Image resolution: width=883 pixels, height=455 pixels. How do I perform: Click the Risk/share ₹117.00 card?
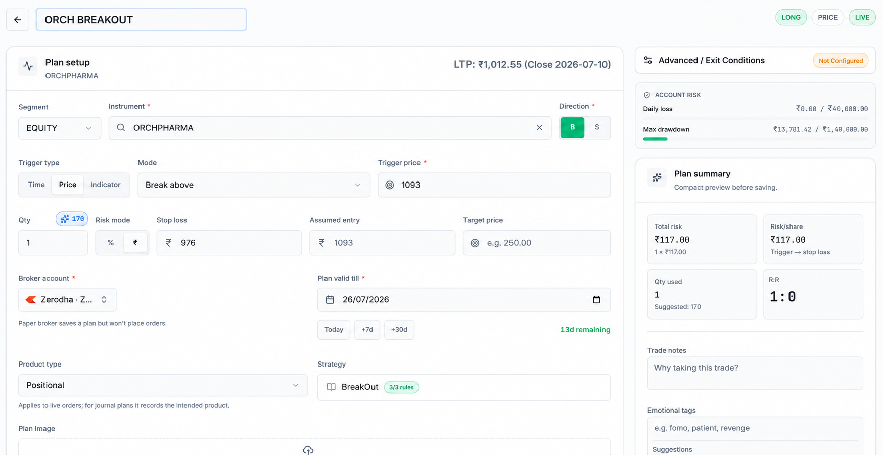(813, 240)
